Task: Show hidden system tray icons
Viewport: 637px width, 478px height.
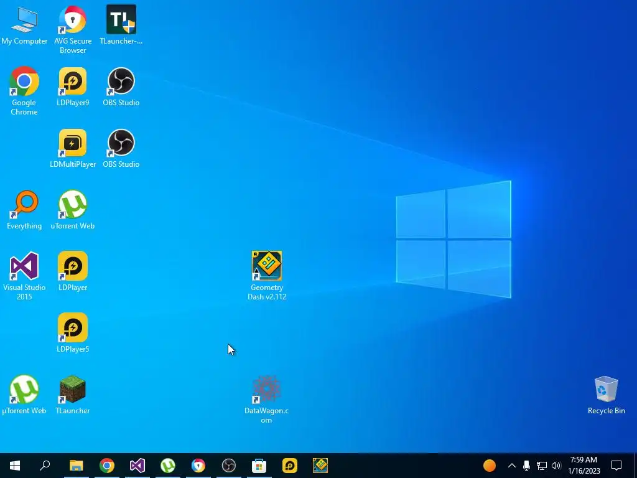Action: click(x=512, y=466)
